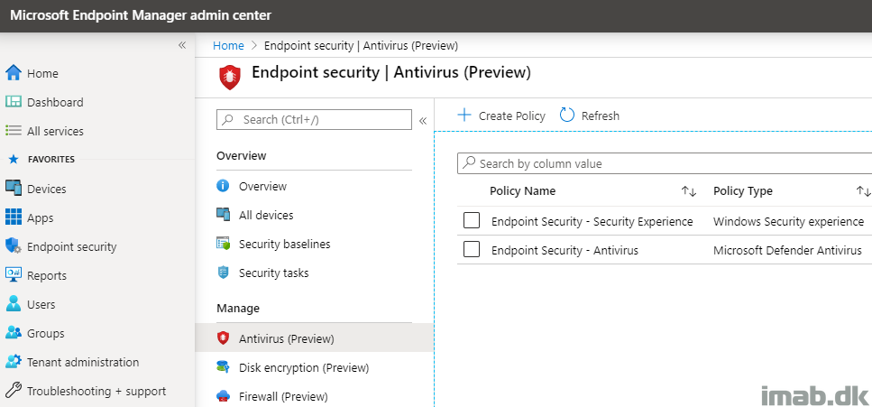Click the Refresh button label
The image size is (872, 407).
tap(600, 116)
